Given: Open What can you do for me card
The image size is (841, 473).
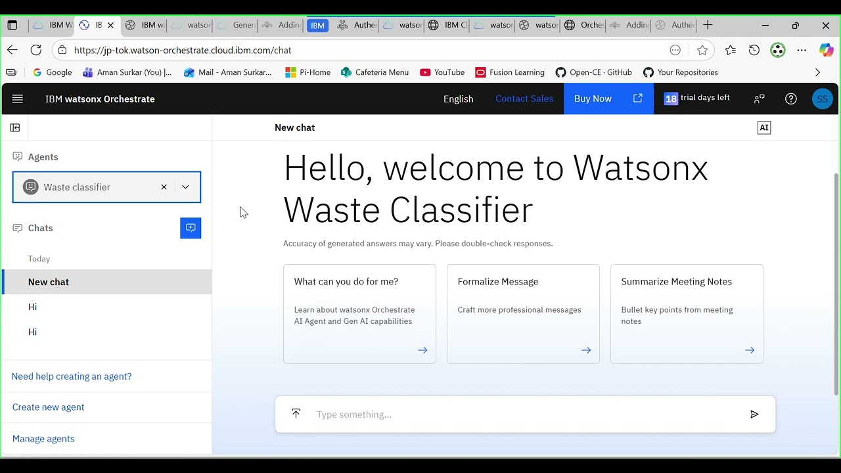Looking at the screenshot, I should click(x=359, y=314).
